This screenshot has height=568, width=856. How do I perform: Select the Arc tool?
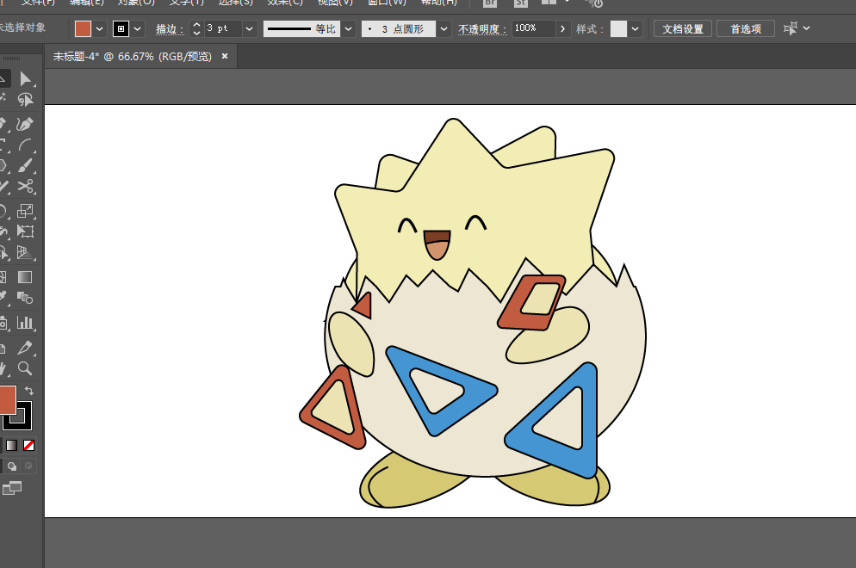25,145
